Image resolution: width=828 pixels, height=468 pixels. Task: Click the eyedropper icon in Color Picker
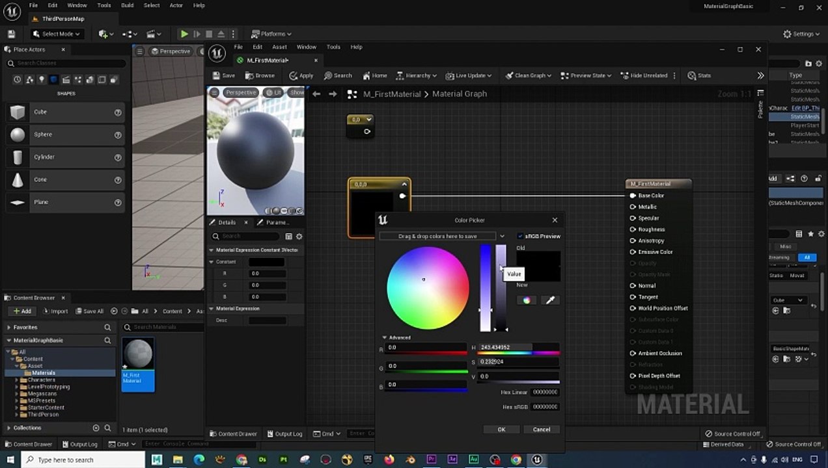click(x=550, y=300)
